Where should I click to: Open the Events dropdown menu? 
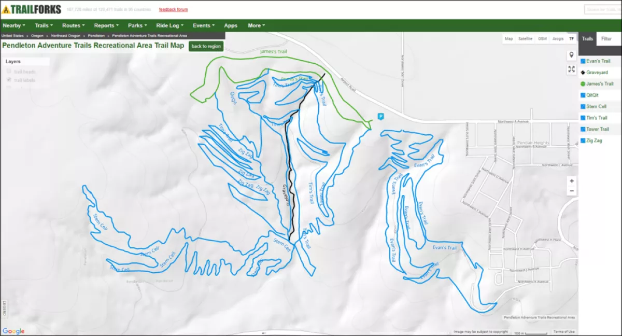(203, 25)
